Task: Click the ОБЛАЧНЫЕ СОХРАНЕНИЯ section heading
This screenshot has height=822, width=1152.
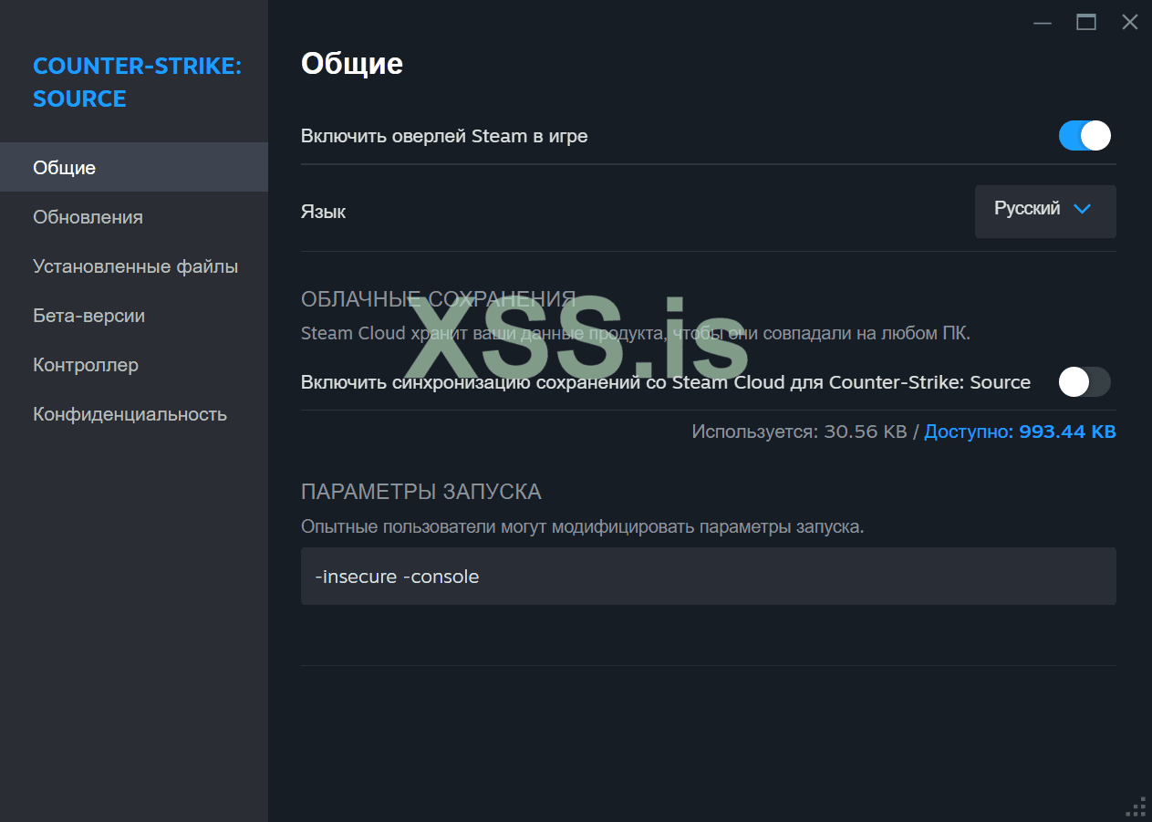Action: pos(438,299)
